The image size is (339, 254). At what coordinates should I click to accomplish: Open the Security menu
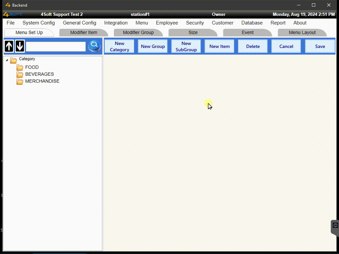coord(195,23)
